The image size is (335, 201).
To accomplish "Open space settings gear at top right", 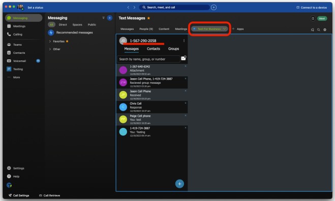I will click(x=325, y=29).
